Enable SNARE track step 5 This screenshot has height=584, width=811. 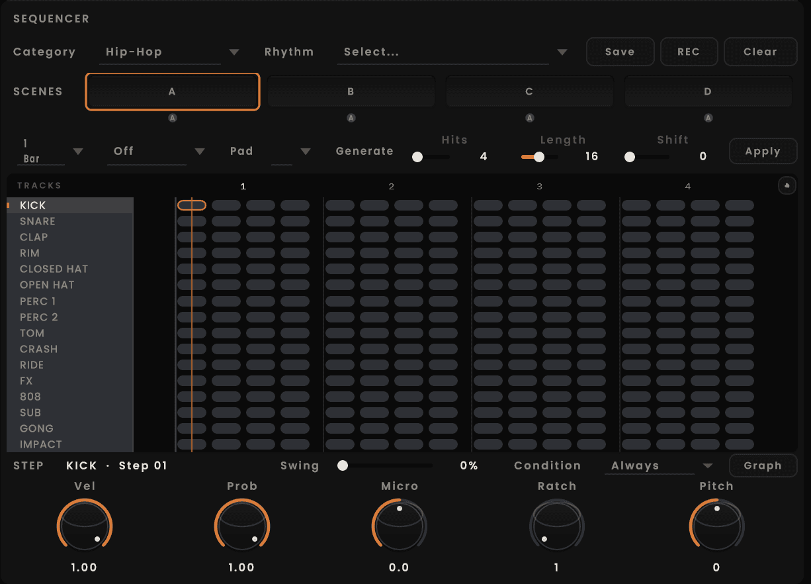point(340,221)
